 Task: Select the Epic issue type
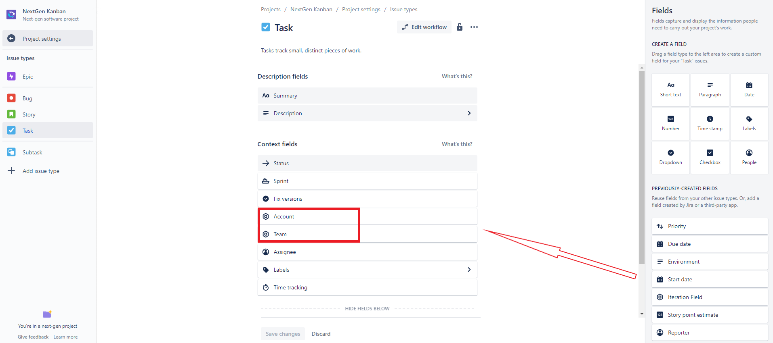coord(27,77)
